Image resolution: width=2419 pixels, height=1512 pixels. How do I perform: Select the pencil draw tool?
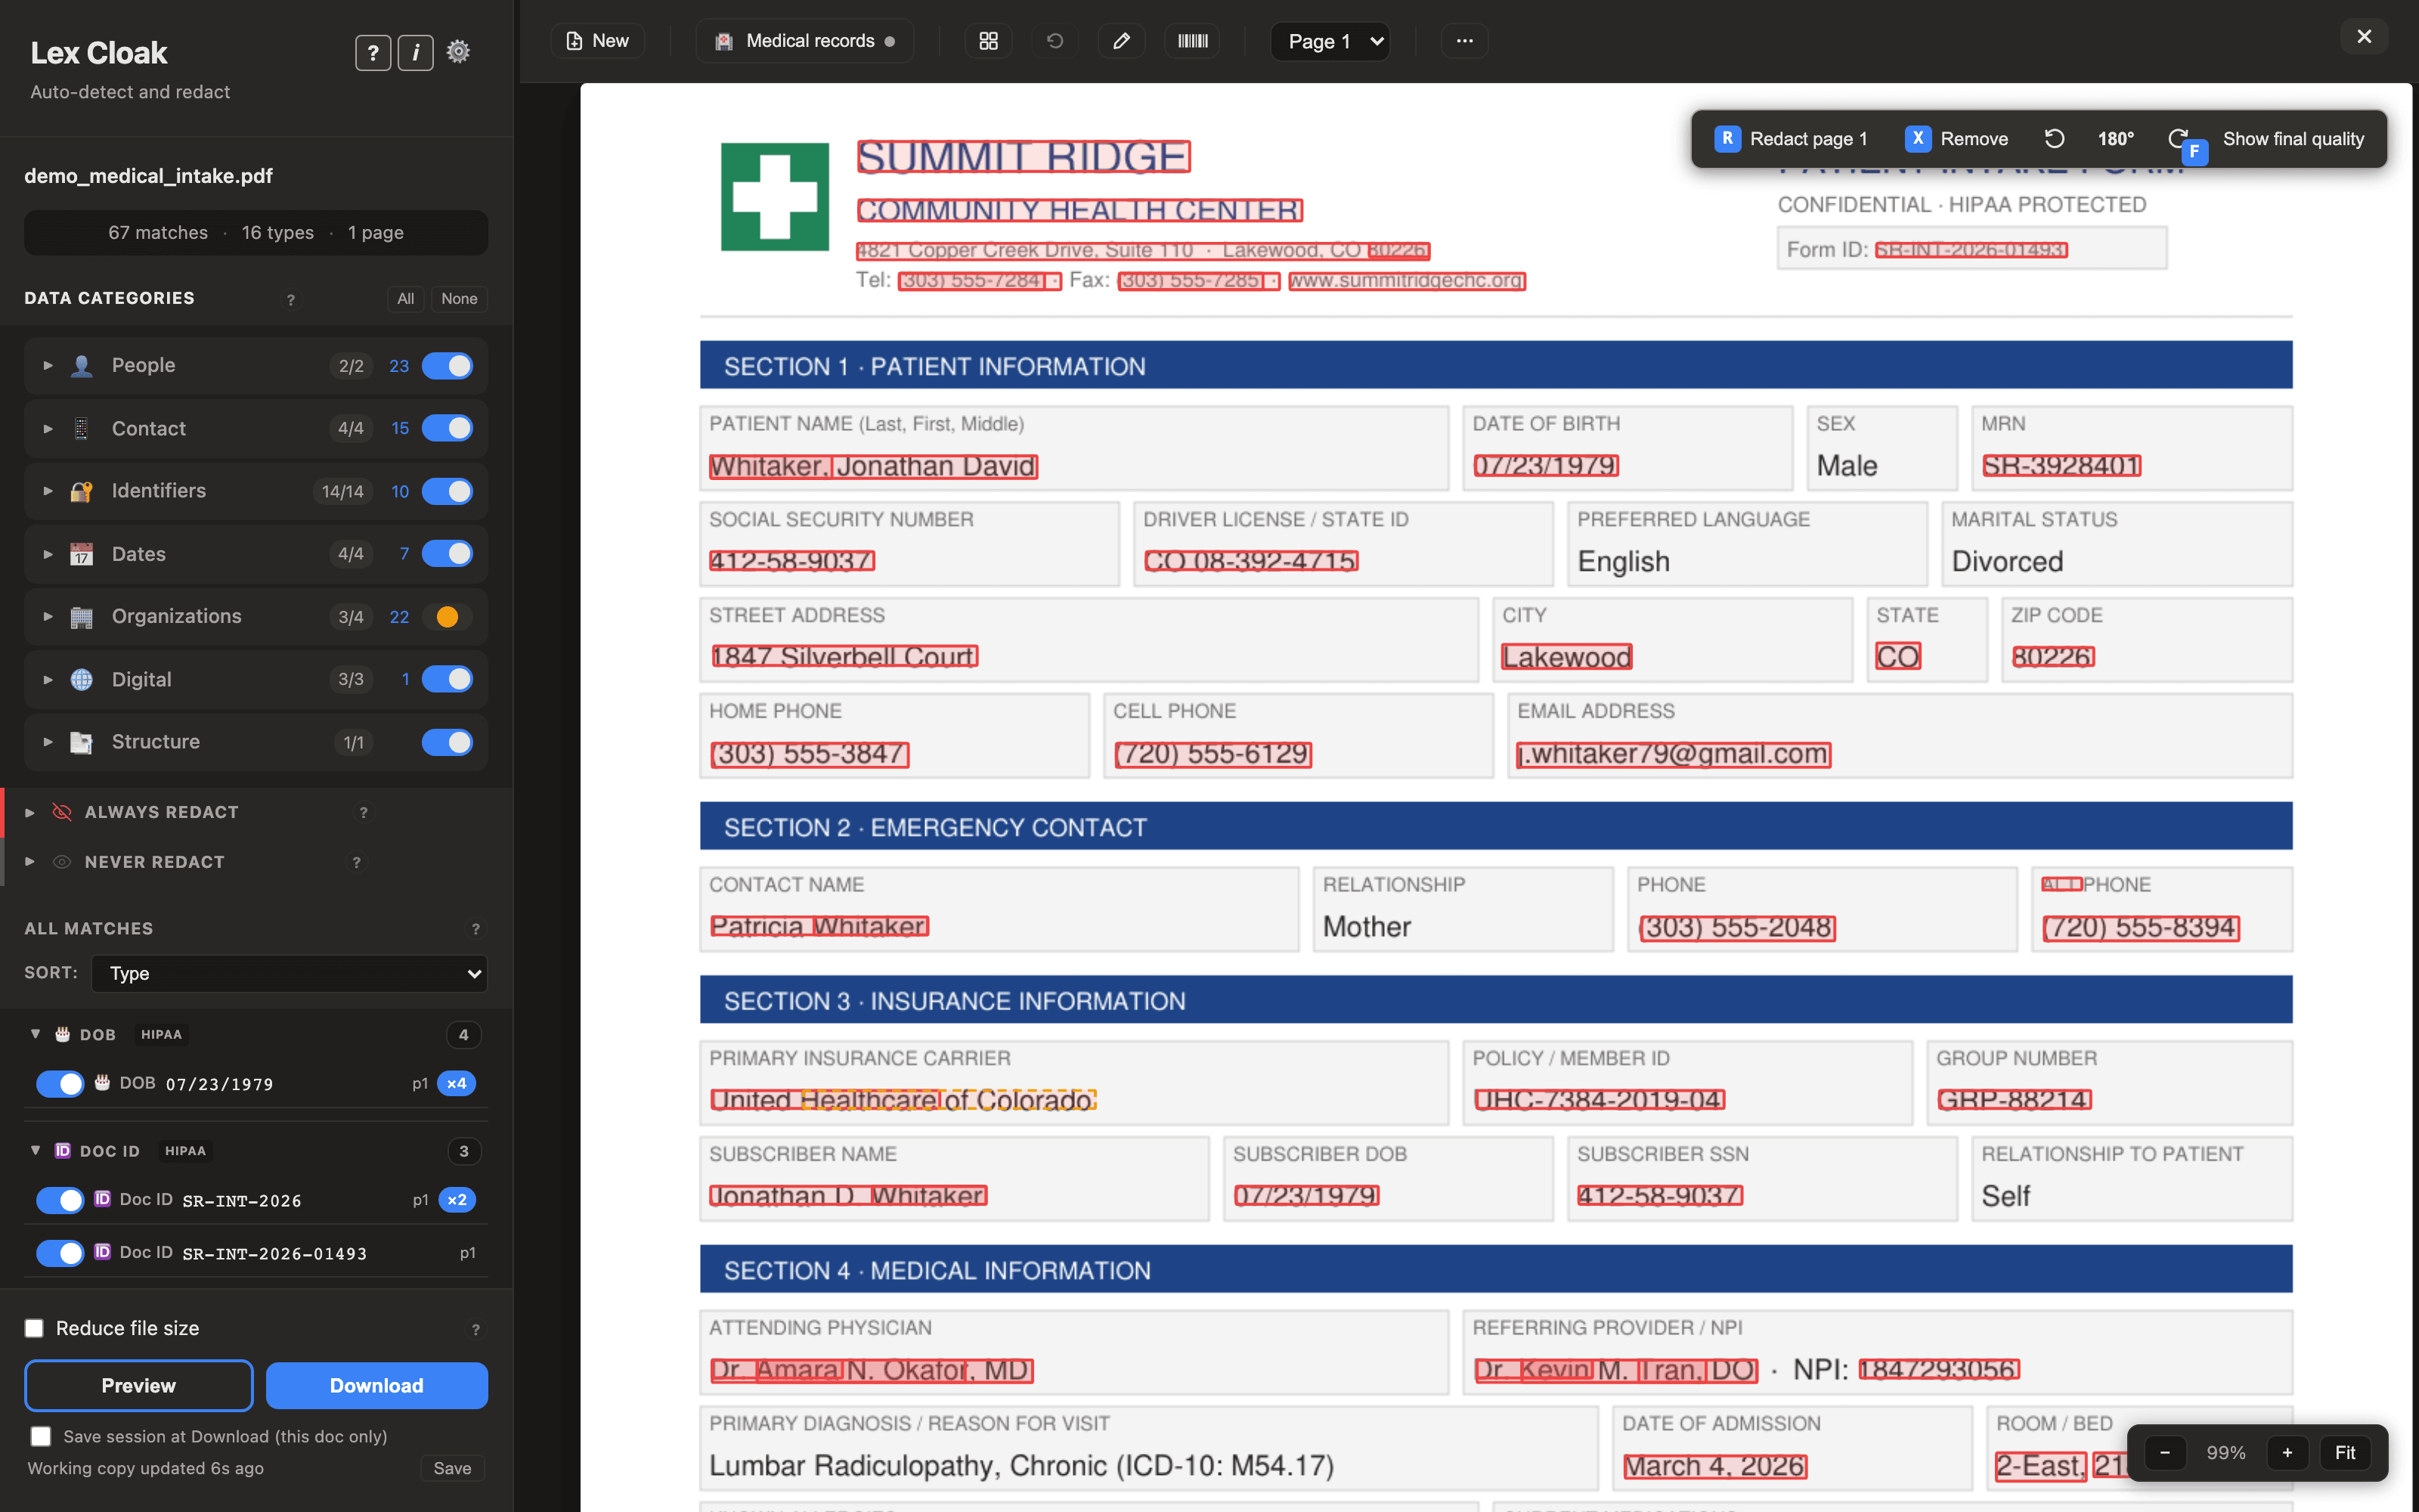click(x=1122, y=41)
